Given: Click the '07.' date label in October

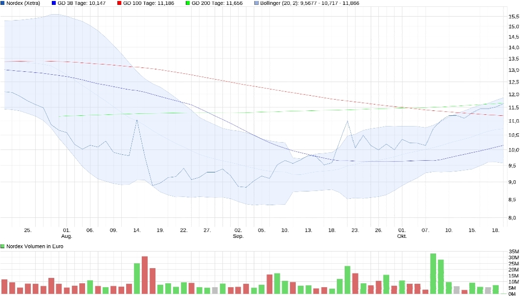Looking at the screenshot, I should click(425, 231).
